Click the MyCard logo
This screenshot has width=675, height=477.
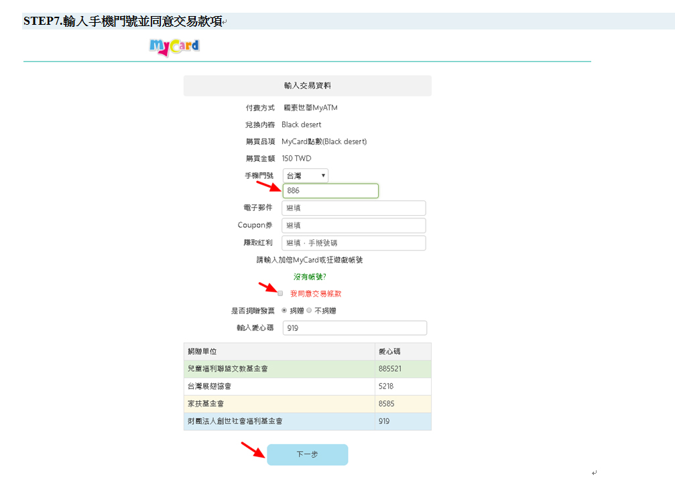point(174,47)
